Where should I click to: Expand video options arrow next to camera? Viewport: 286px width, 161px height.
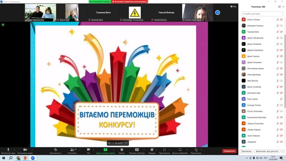click(x=32, y=150)
